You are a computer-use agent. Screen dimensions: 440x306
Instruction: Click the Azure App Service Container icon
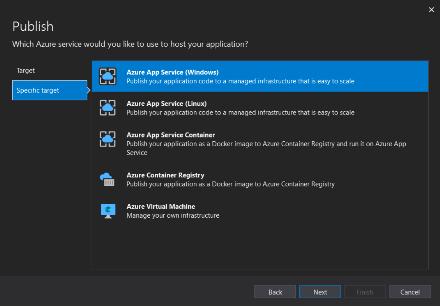click(x=107, y=139)
